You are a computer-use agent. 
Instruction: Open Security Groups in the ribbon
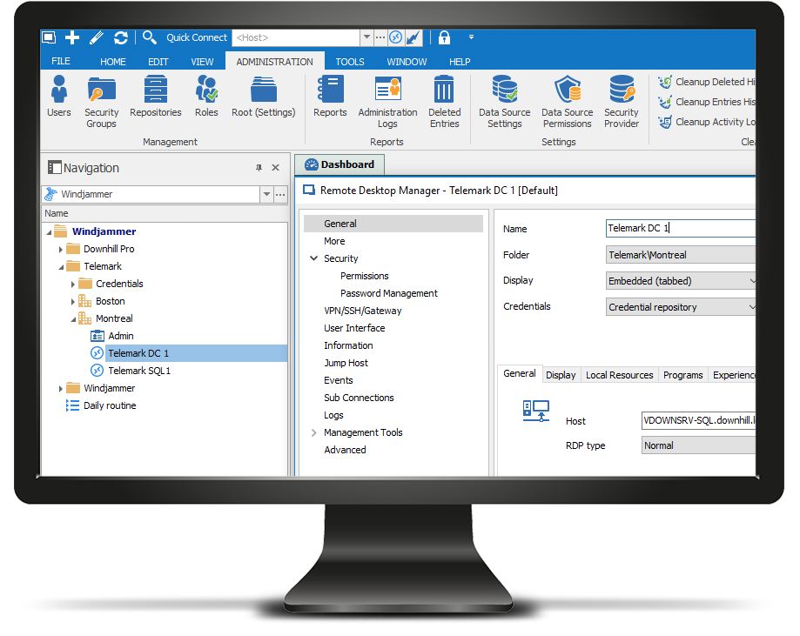(102, 102)
